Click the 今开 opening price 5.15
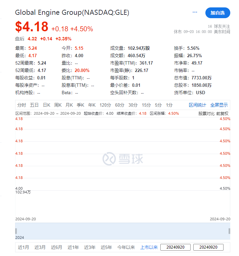 [x=79, y=48]
